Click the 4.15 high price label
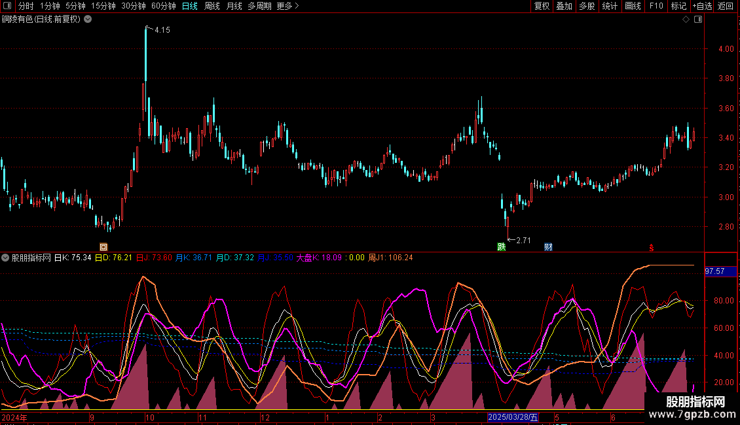Screen dimensions: 740x425 point(162,29)
